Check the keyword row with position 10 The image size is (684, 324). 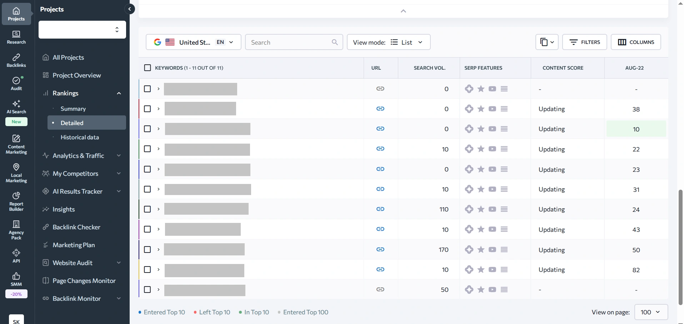pos(148,129)
